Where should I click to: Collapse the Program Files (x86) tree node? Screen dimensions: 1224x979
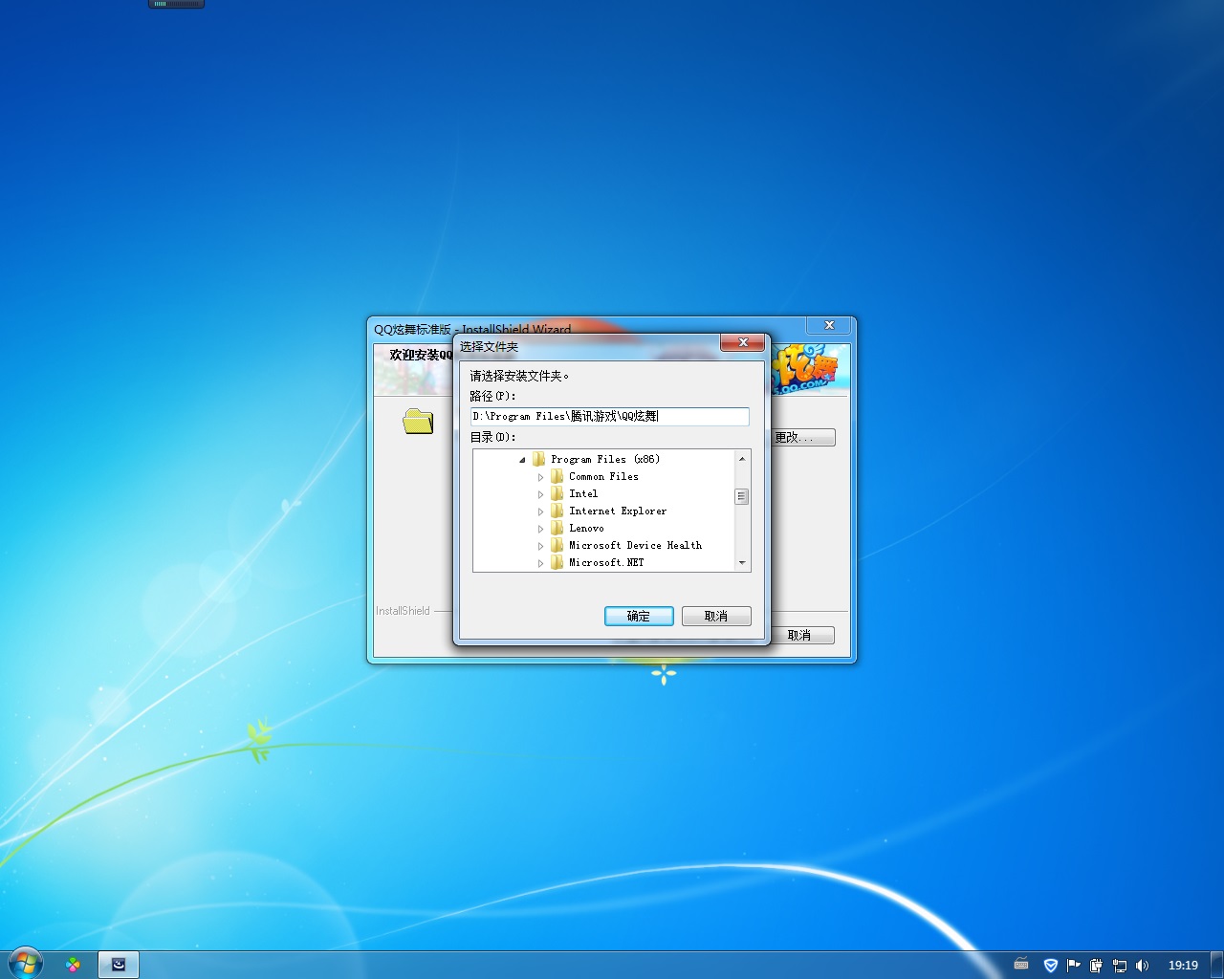point(522,460)
